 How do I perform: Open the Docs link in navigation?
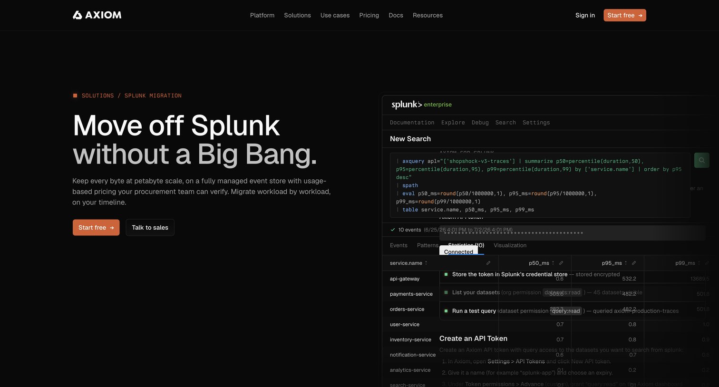(396, 15)
